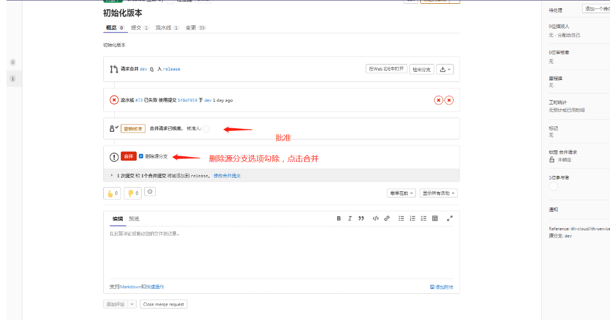
Task: Open the download dropdown next to 检出分支
Action: coord(445,69)
